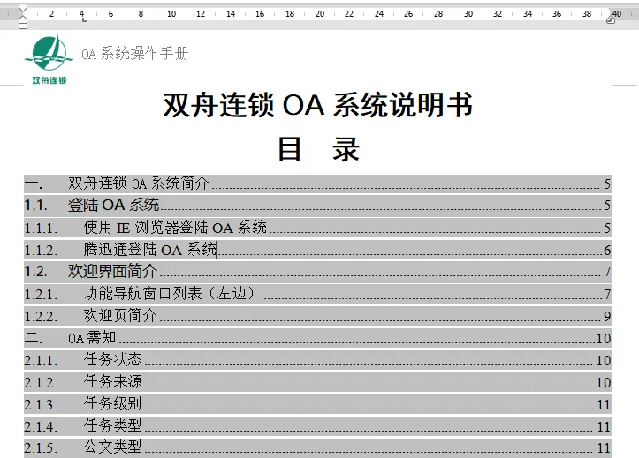Screen dimensions: 639x458
Task: Click the left indent marker on ruler
Action: coord(23,25)
